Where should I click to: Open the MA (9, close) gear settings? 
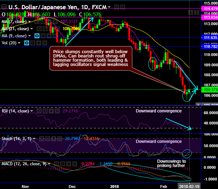[x=43, y=36]
